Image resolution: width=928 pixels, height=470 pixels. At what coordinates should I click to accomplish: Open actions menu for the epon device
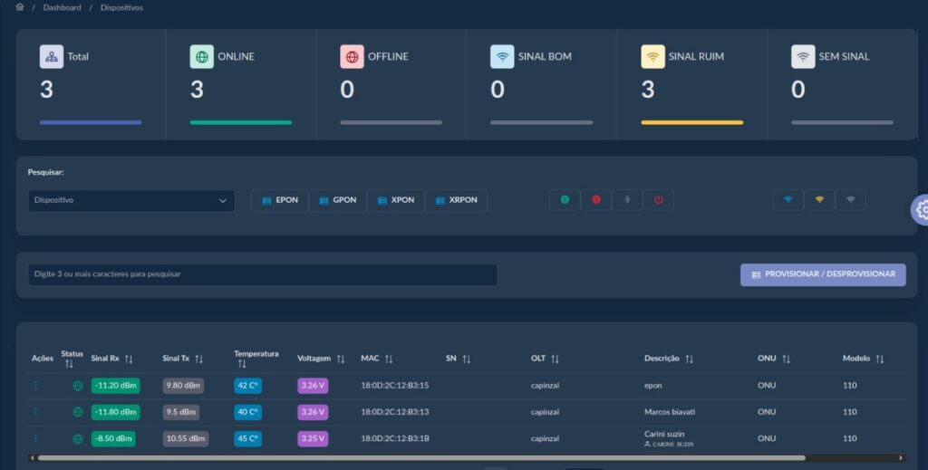(36, 386)
